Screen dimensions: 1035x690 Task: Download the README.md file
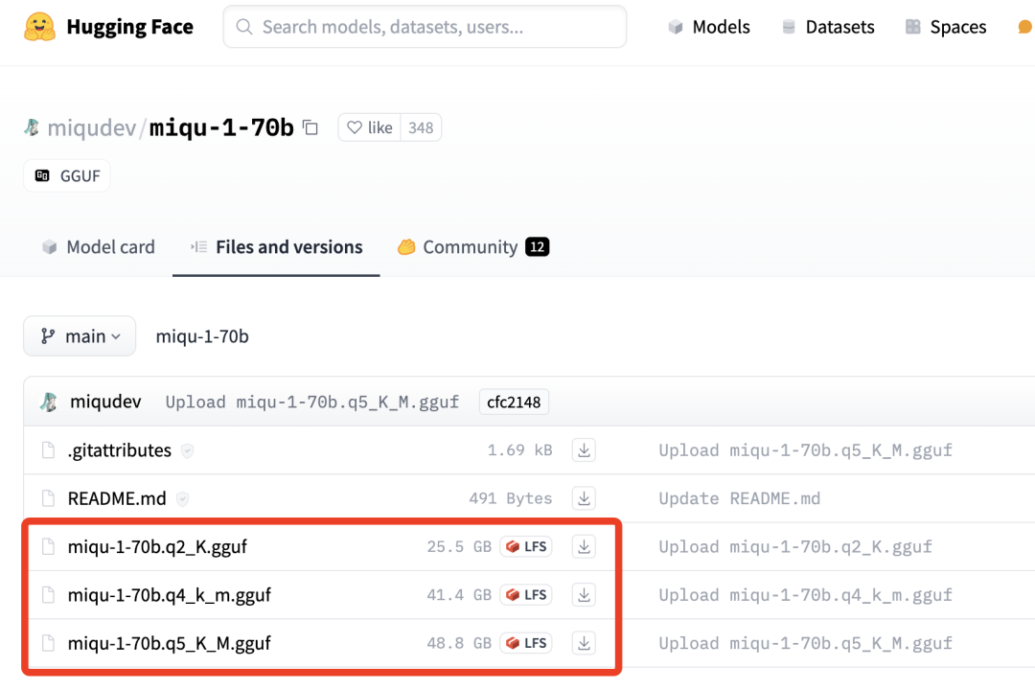point(584,498)
